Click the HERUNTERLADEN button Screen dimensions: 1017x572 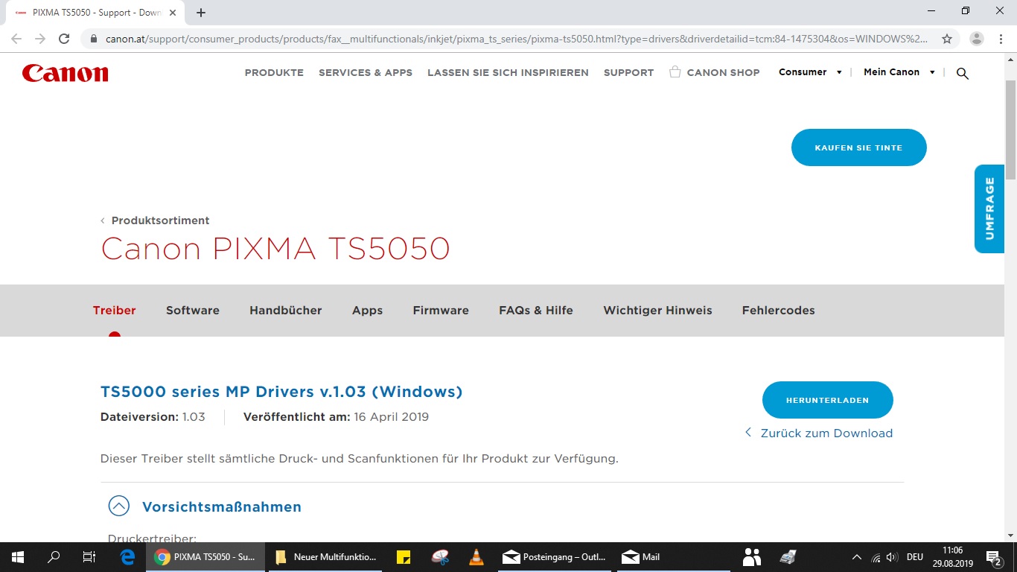[x=827, y=400]
